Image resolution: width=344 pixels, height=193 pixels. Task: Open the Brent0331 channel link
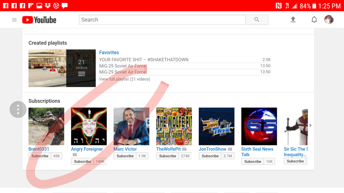pos(39,149)
